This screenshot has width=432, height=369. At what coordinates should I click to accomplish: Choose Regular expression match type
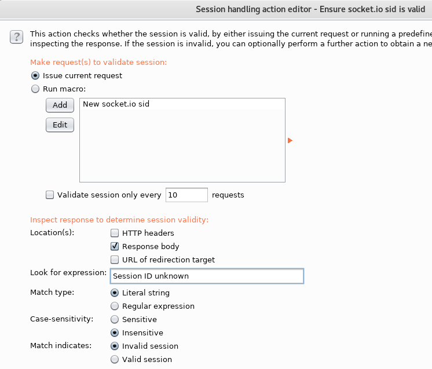pos(115,306)
